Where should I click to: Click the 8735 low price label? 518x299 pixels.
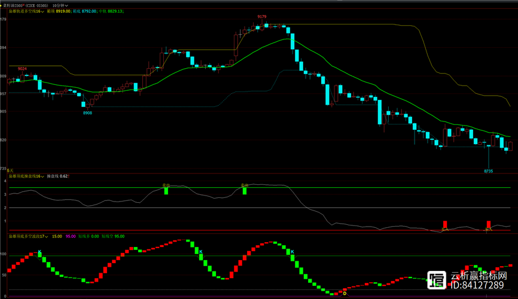488,171
